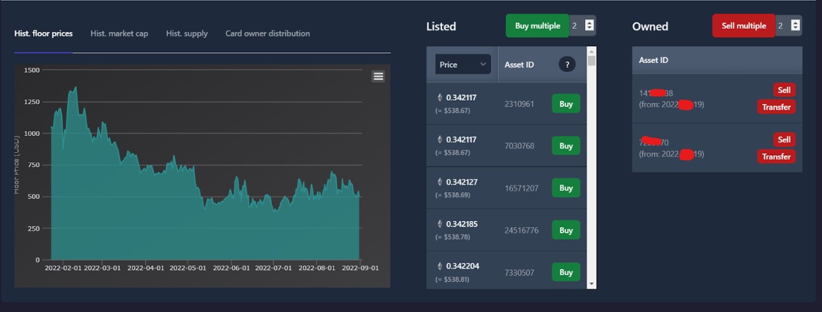Click the 0.342127 price value
Screen dimensions: 822x312
tap(463, 182)
